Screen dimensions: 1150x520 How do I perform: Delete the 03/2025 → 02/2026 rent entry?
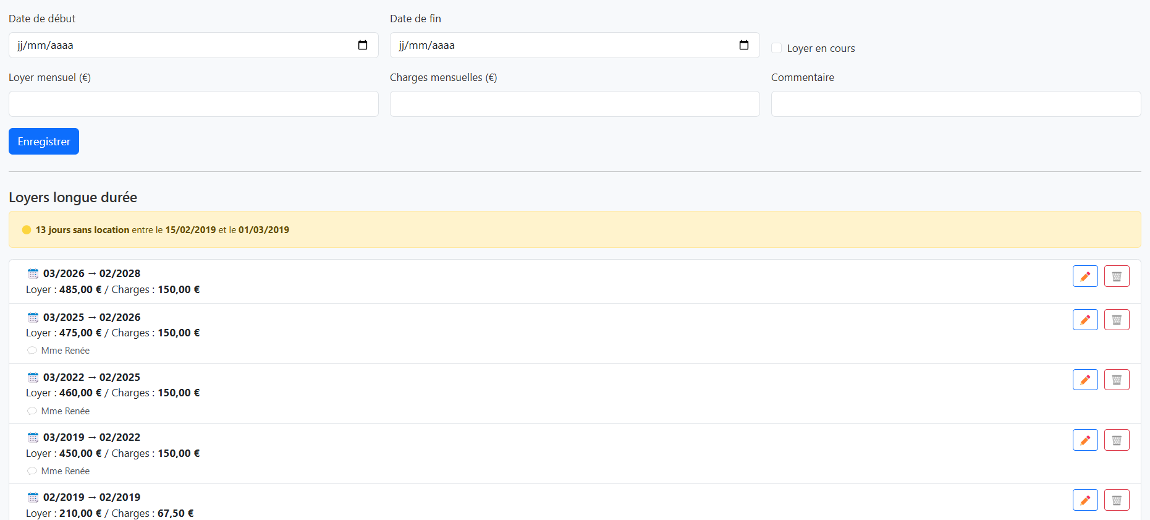[1116, 320]
